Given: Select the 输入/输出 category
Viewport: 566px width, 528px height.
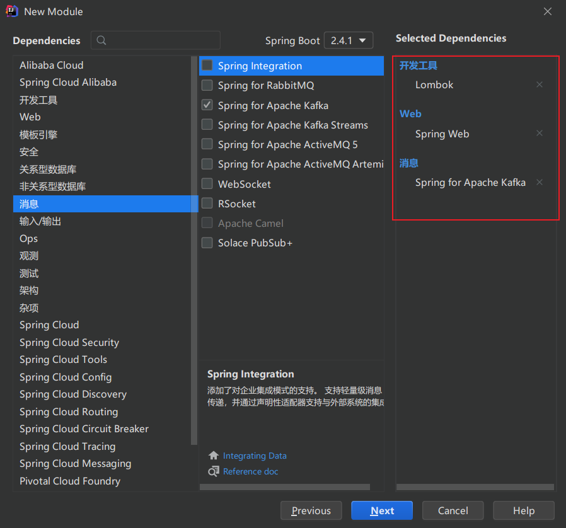Looking at the screenshot, I should [x=102, y=221].
